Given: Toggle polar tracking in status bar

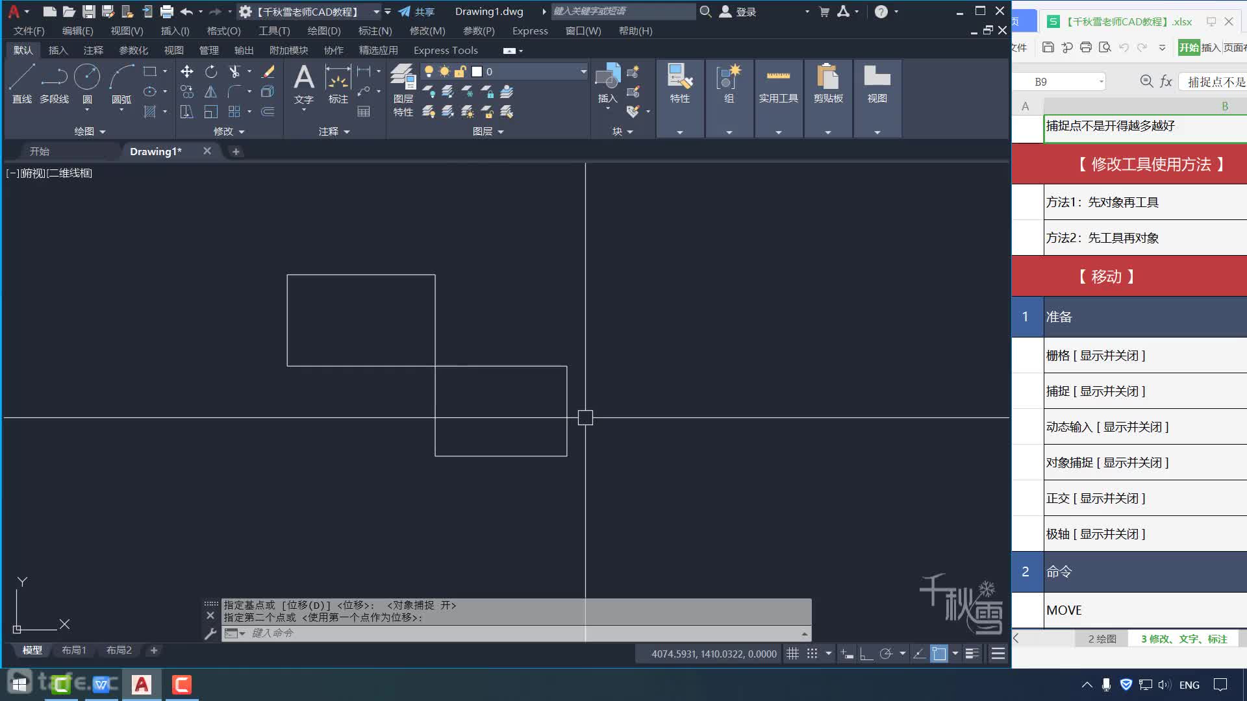Looking at the screenshot, I should (886, 654).
